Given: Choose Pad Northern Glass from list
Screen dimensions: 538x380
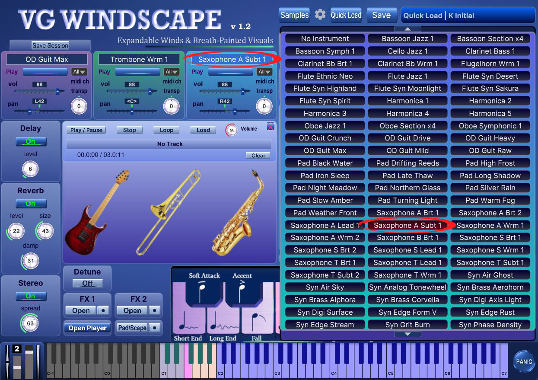Looking at the screenshot, I should point(407,188).
